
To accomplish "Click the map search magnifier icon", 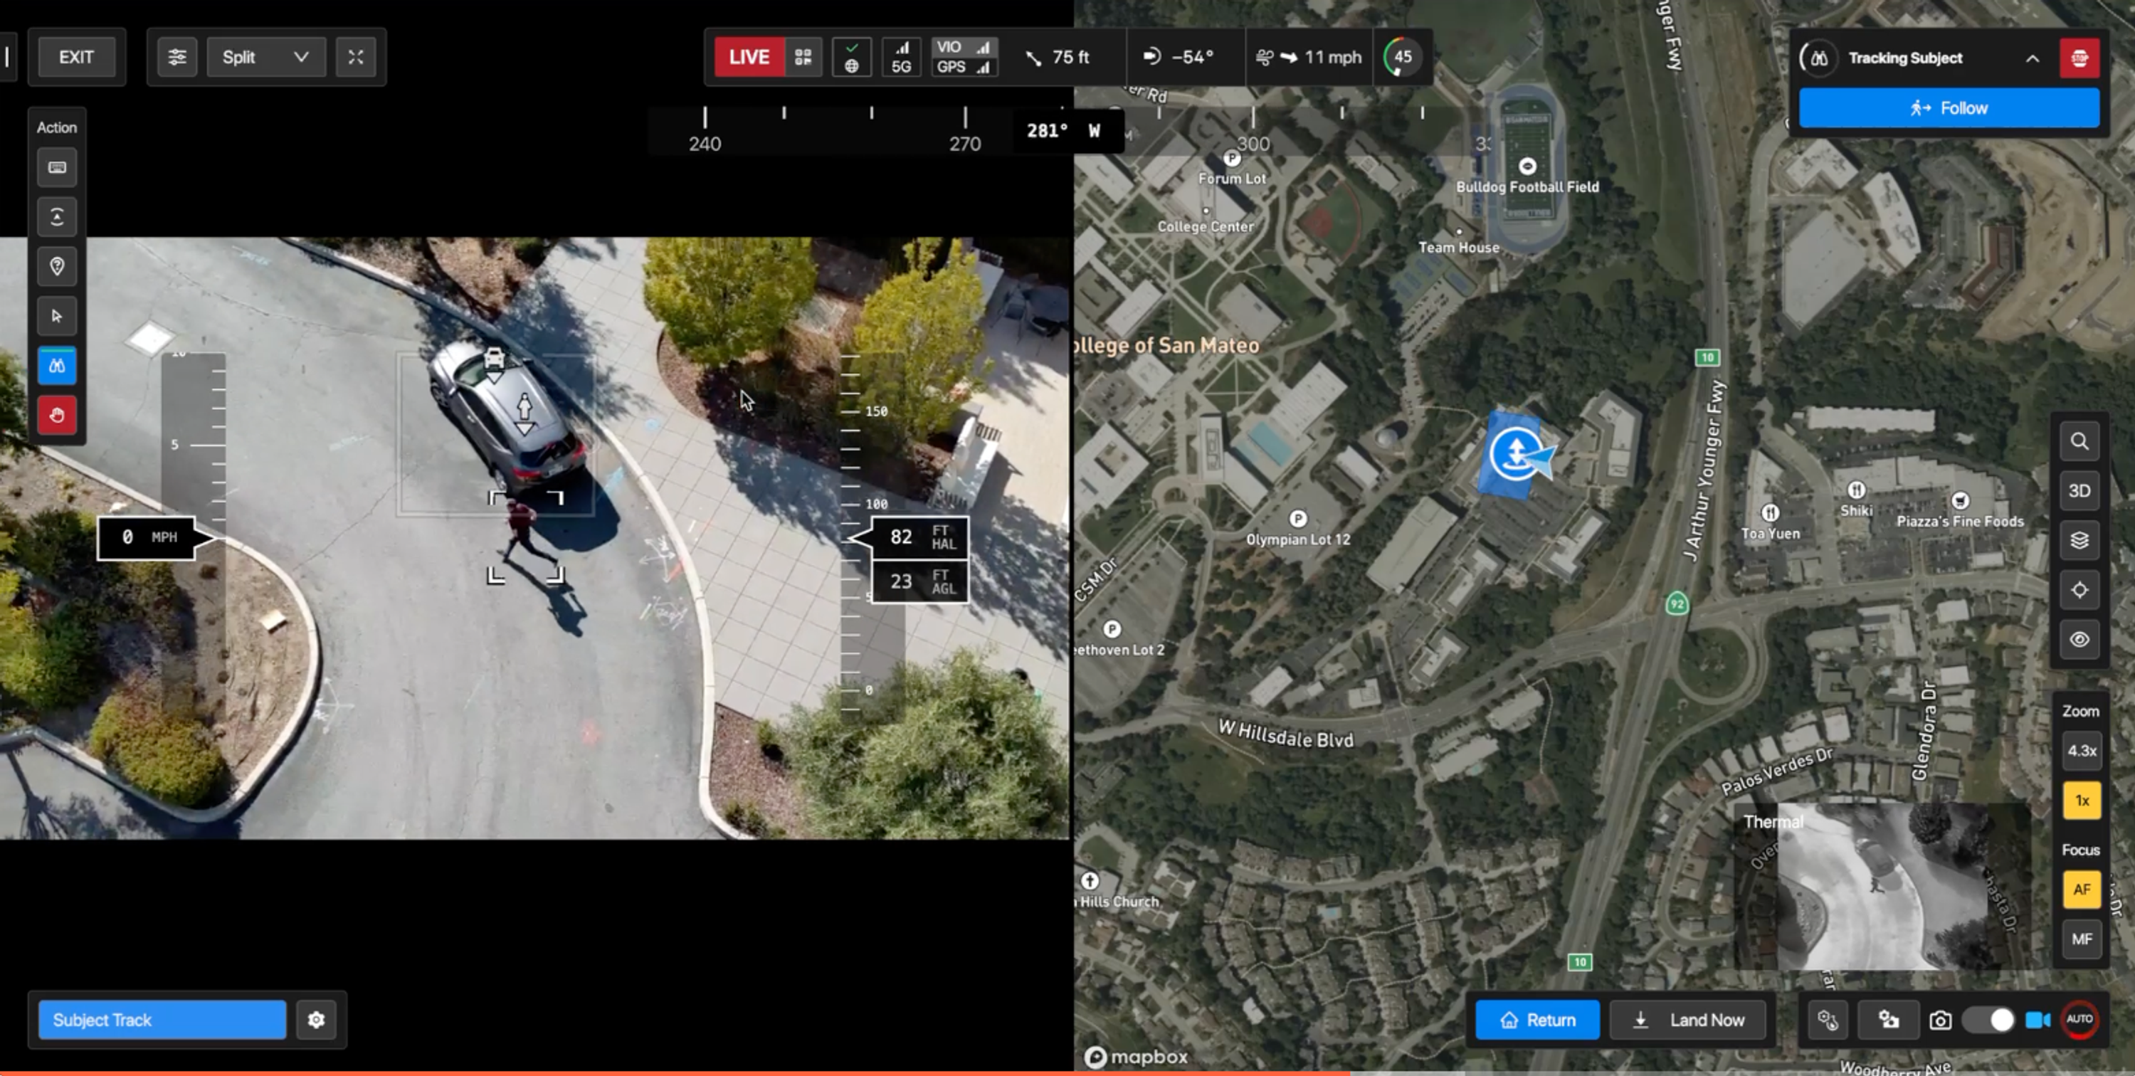I will coord(2079,441).
